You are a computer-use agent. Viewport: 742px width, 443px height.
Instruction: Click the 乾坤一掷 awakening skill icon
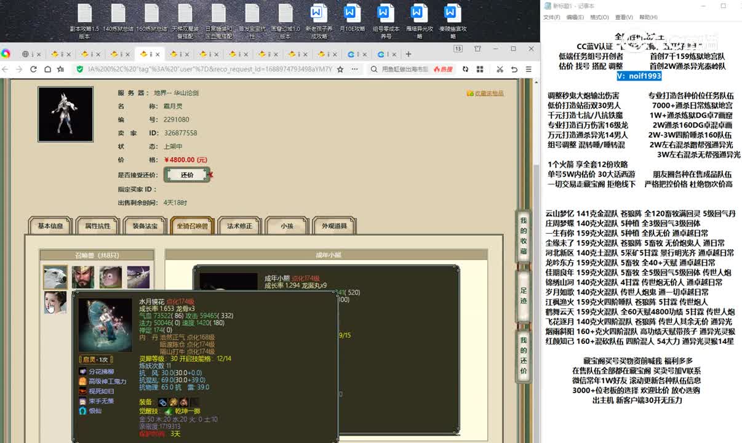168,411
